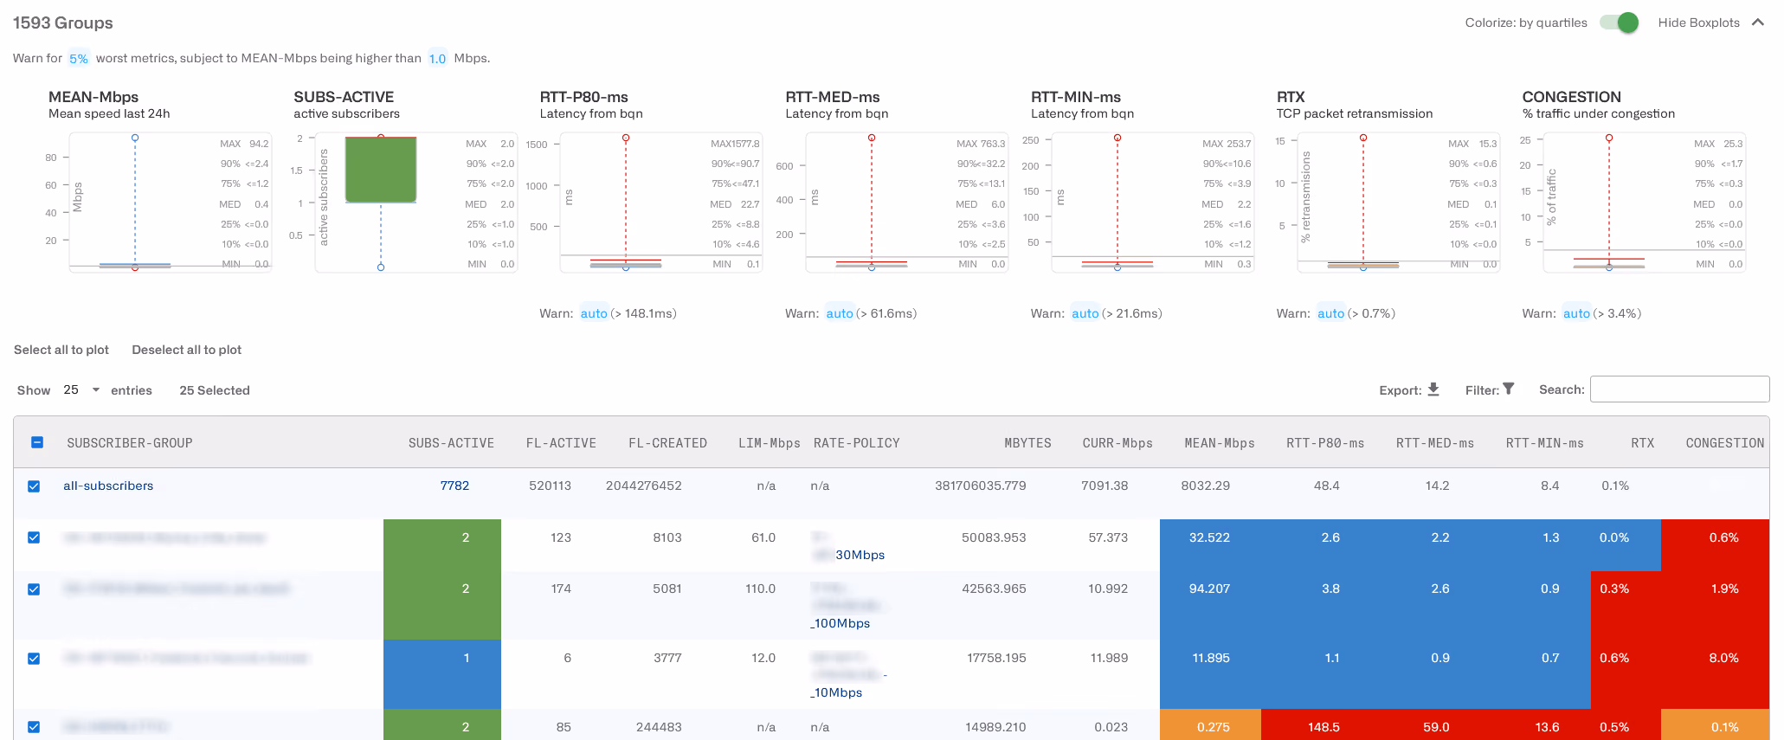The width and height of the screenshot is (1784, 740).
Task: Sort by RTX column header
Action: pos(1642,443)
